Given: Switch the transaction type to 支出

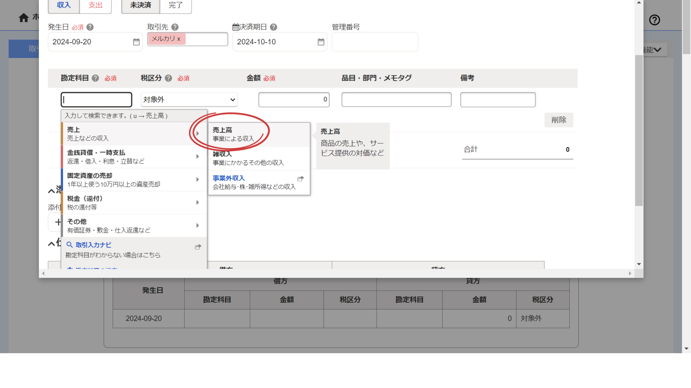Looking at the screenshot, I should (x=95, y=5).
